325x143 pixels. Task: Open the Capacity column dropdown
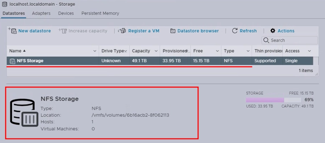[x=156, y=51]
